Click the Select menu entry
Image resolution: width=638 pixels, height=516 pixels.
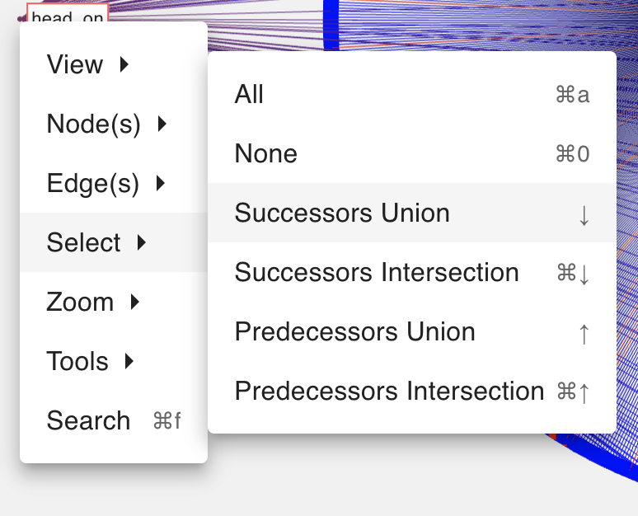[x=84, y=243]
